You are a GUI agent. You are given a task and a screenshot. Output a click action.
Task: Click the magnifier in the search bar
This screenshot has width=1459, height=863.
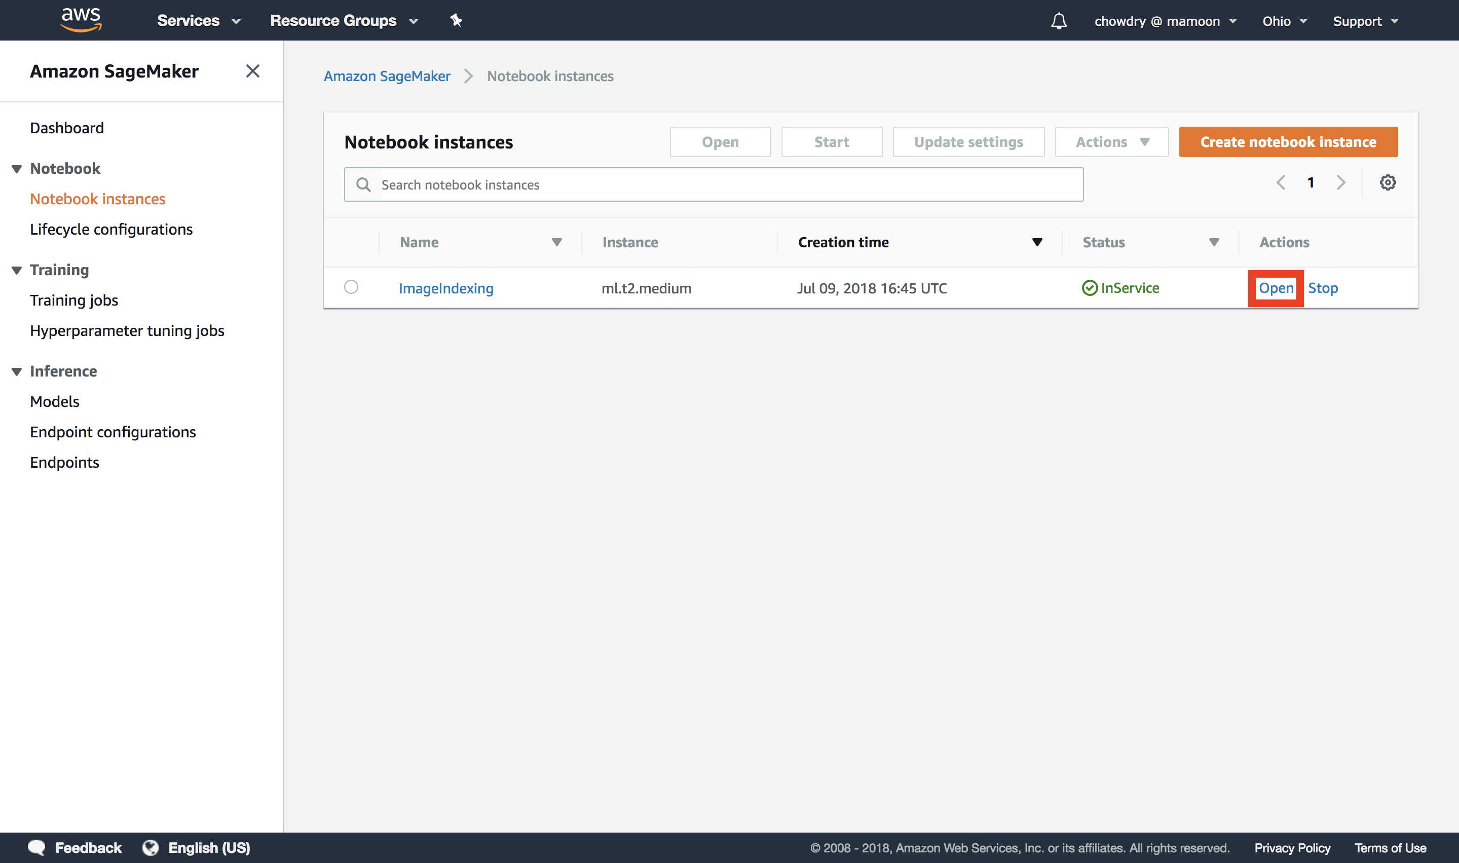pyautogui.click(x=363, y=184)
